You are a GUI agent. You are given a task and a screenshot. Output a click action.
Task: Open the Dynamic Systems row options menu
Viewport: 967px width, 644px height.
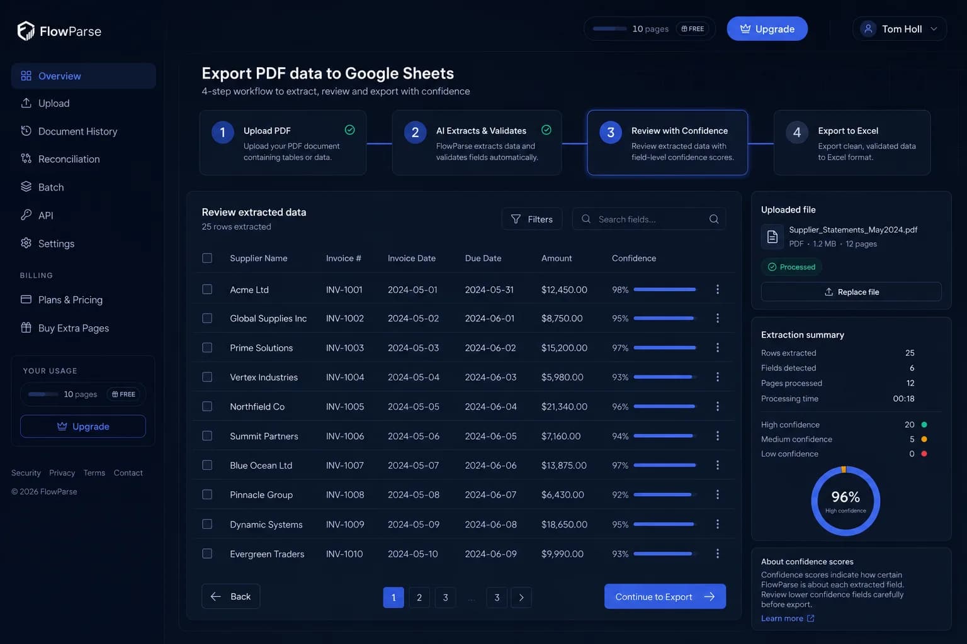(x=718, y=524)
